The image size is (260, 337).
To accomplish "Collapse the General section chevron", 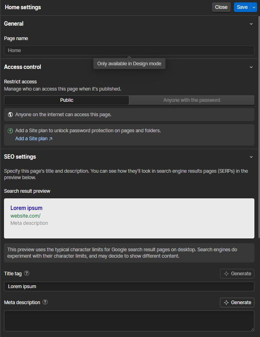I will point(251,24).
